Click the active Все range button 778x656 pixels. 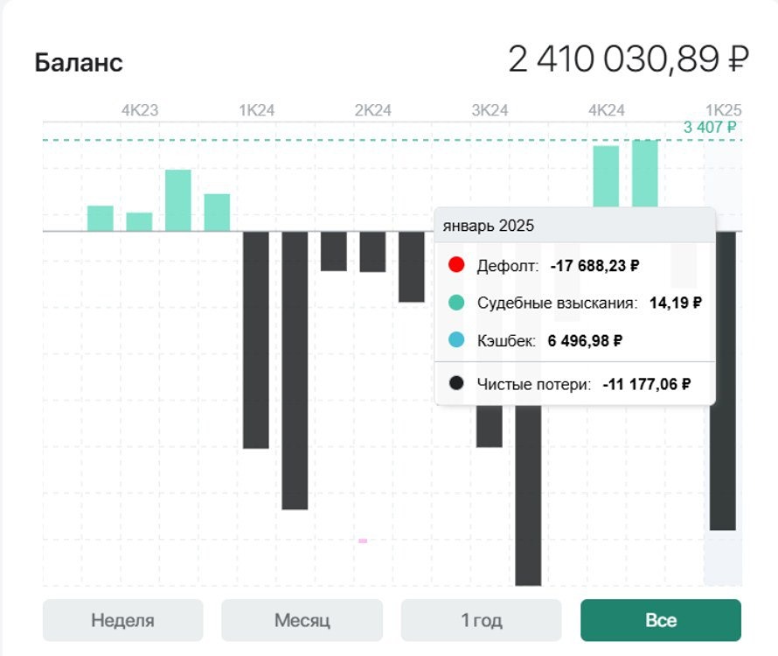[x=660, y=620]
